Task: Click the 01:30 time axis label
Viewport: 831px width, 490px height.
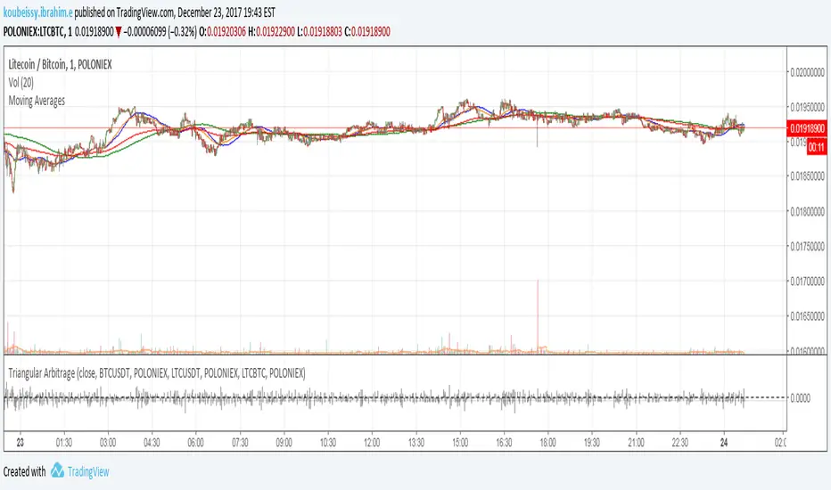Action: tap(64, 442)
